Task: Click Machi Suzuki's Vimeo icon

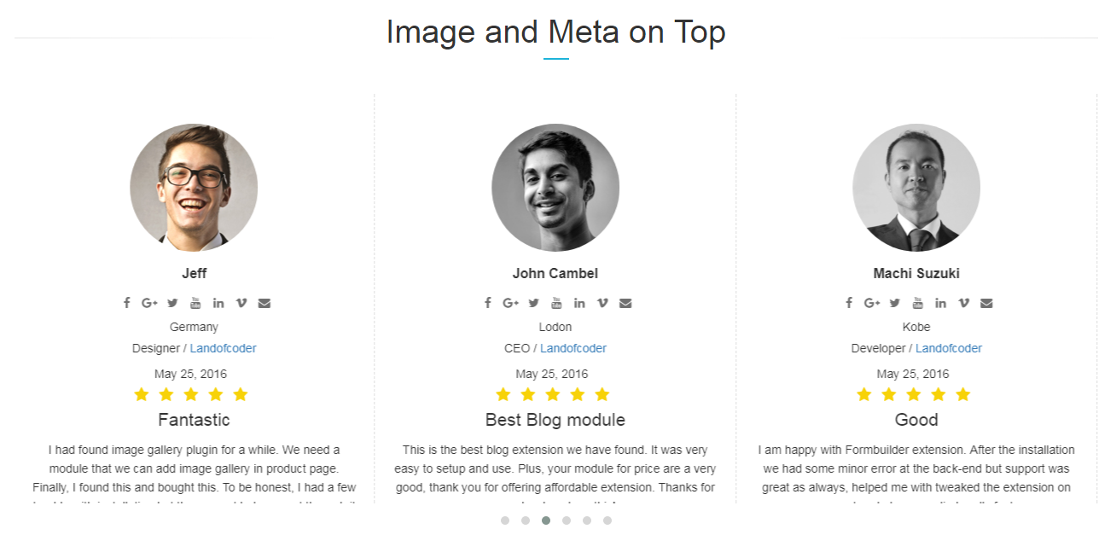Action: (963, 303)
